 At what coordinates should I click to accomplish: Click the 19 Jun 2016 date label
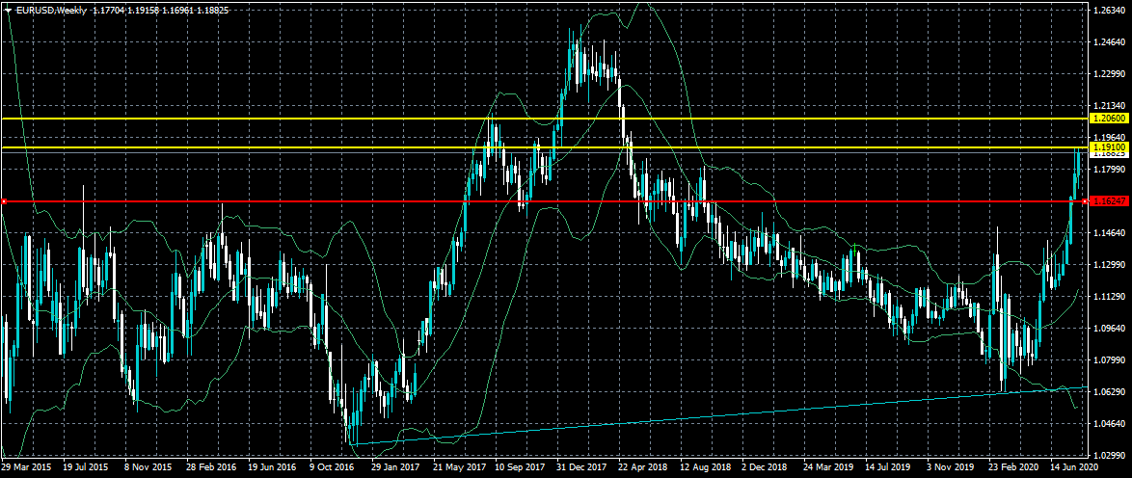coord(272,468)
